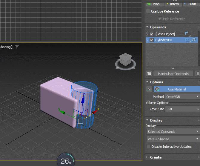Toggle the Use Material button
This screenshot has width=200, height=166.
(177, 89)
